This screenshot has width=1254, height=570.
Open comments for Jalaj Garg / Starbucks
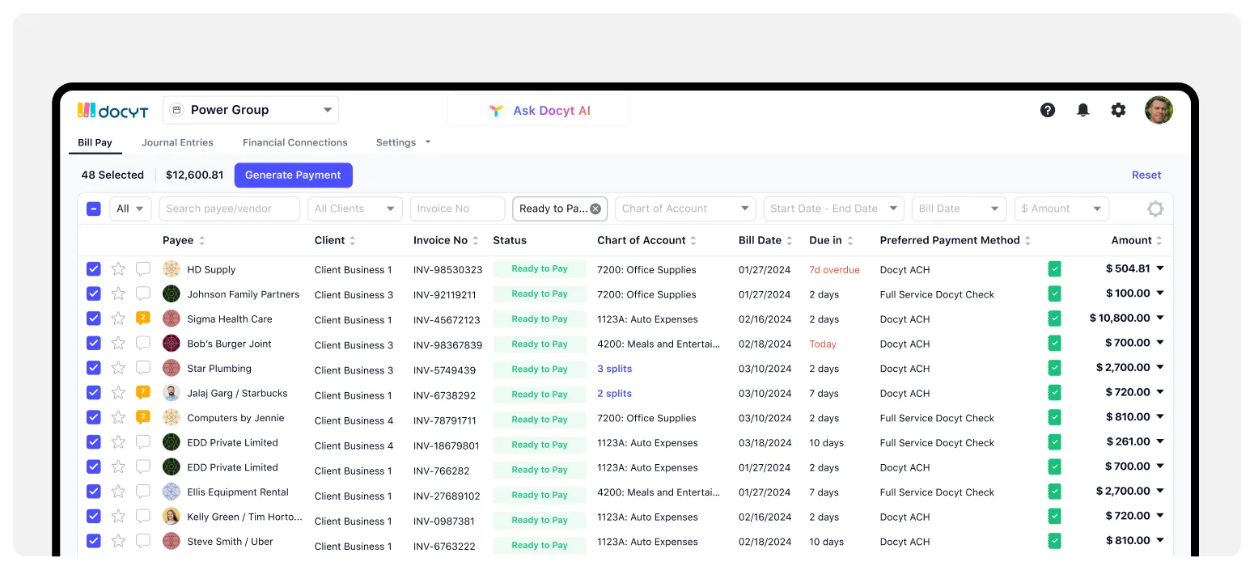(143, 393)
